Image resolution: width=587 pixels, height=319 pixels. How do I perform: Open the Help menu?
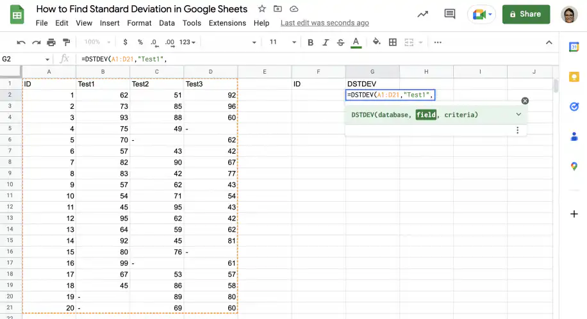261,23
